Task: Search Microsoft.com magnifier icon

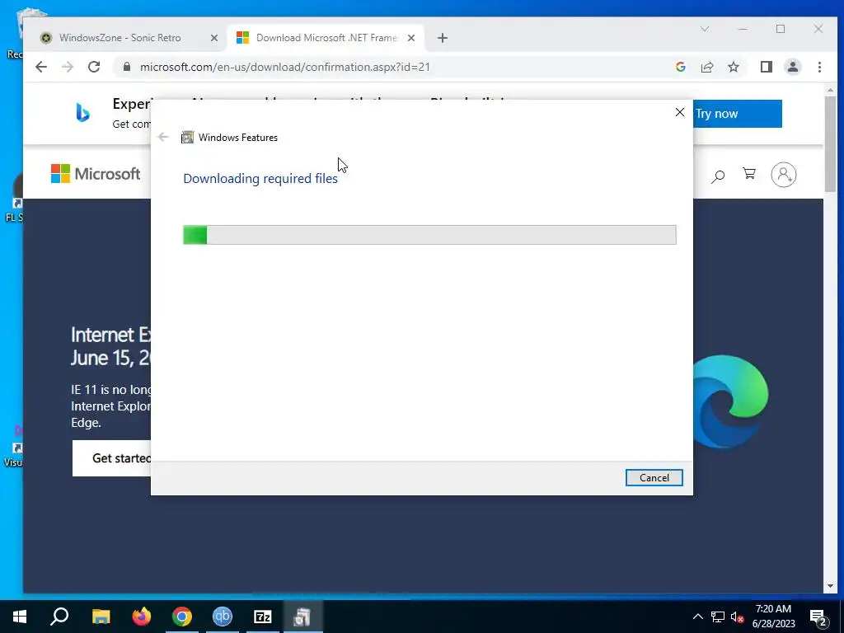Action: point(718,176)
